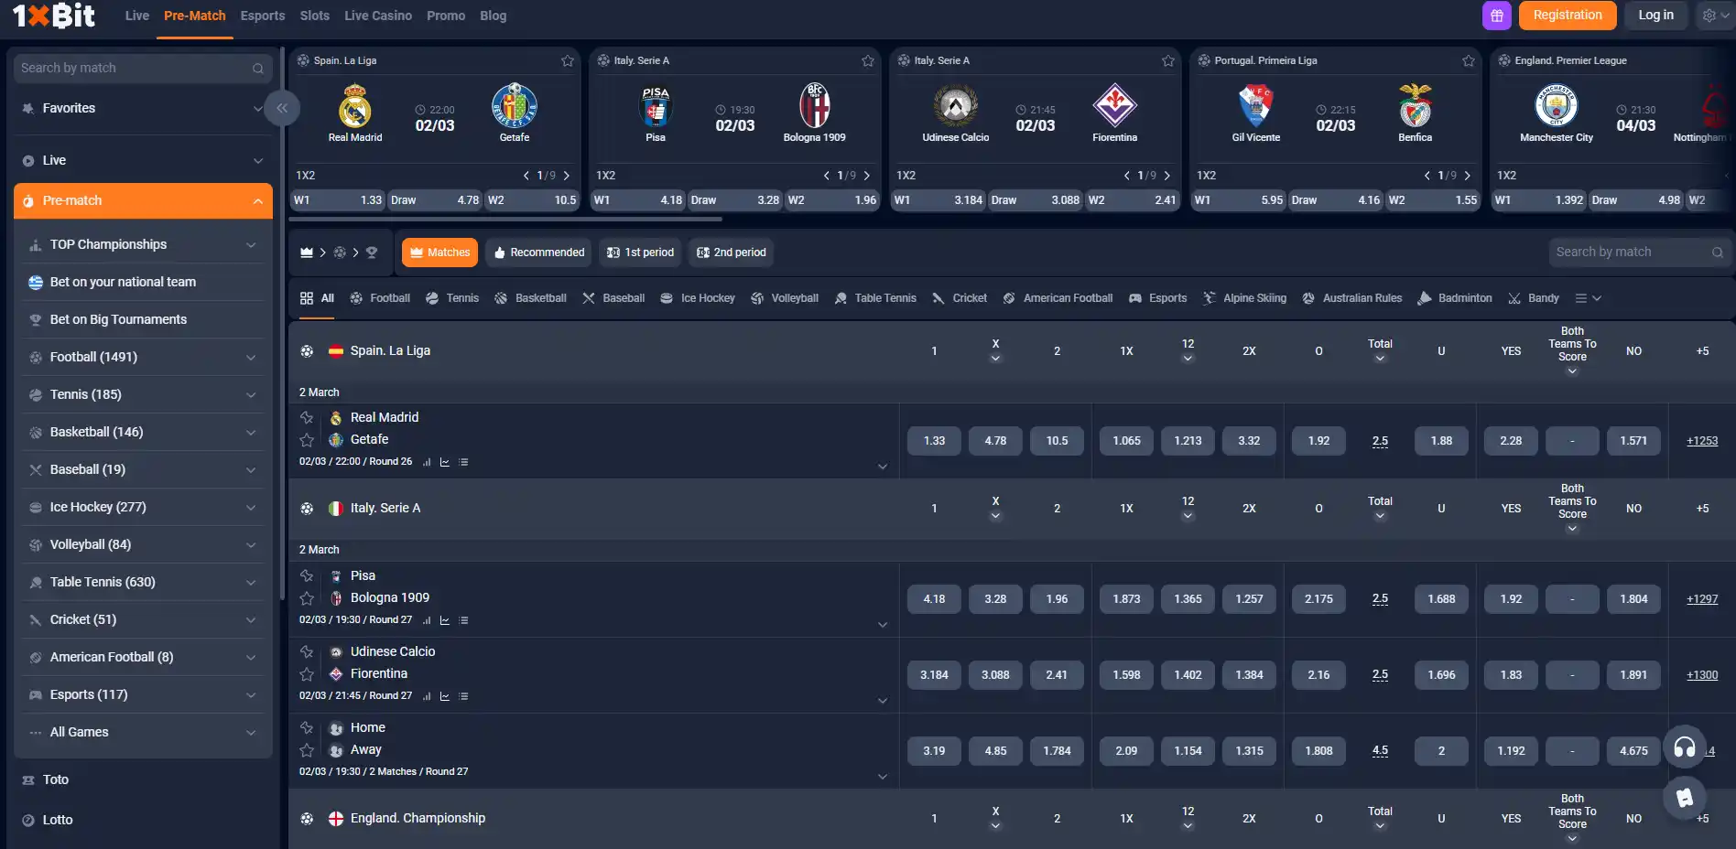Screen dimensions: 1736x849
Task: Select Alpine Skiing sport filter
Action: click(x=1244, y=298)
